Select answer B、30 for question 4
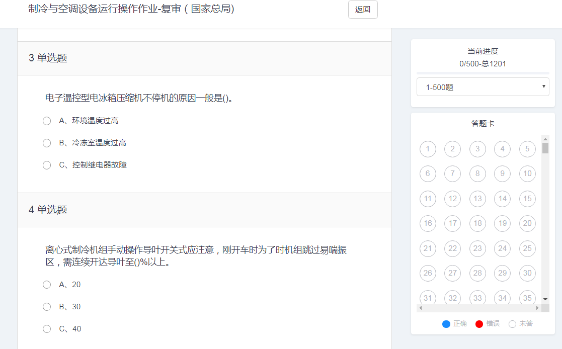Viewport: 562px width, 349px height. pos(47,307)
